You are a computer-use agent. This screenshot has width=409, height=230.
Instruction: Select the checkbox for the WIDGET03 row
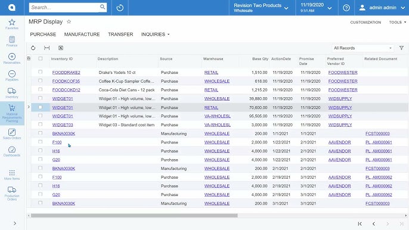[40, 125]
